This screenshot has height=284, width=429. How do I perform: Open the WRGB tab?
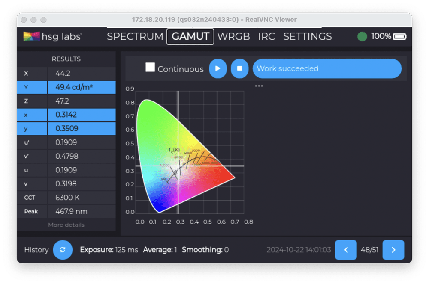pyautogui.click(x=233, y=36)
